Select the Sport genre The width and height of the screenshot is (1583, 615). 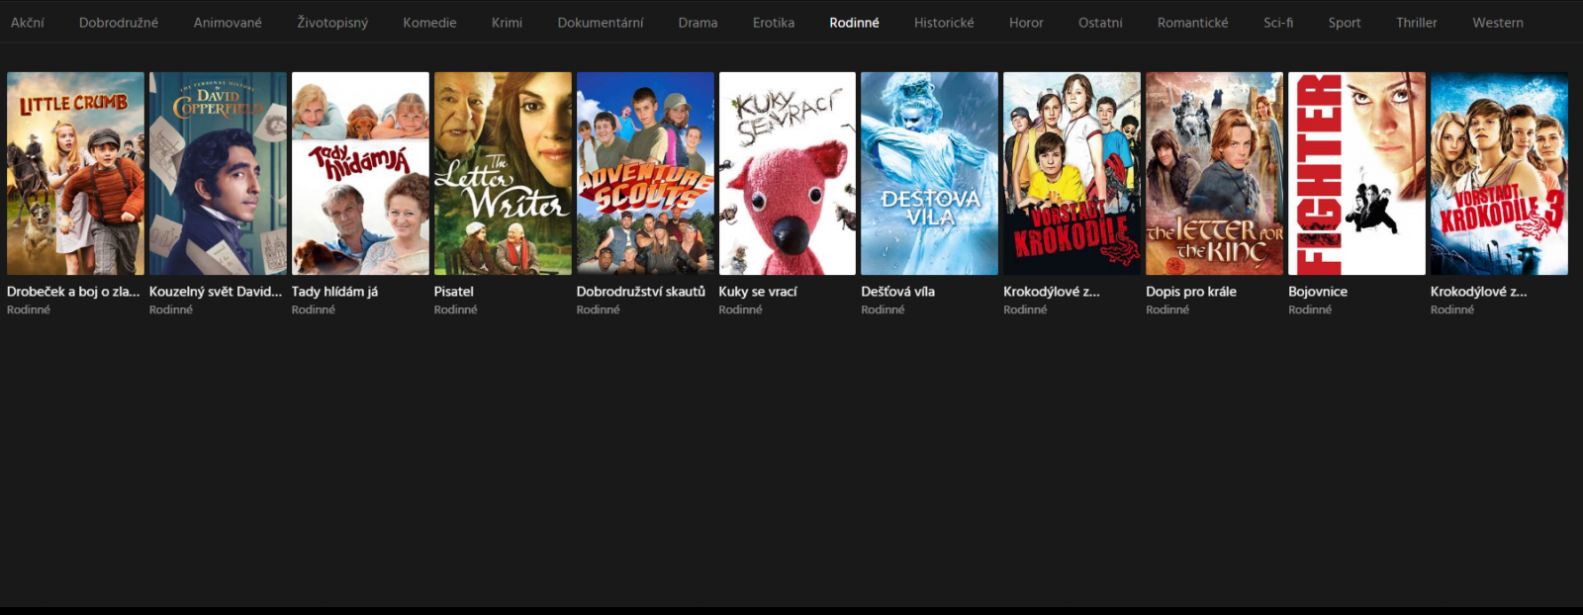[1345, 22]
